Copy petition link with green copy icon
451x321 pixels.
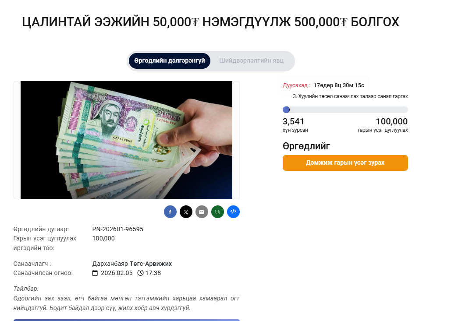[217, 212]
